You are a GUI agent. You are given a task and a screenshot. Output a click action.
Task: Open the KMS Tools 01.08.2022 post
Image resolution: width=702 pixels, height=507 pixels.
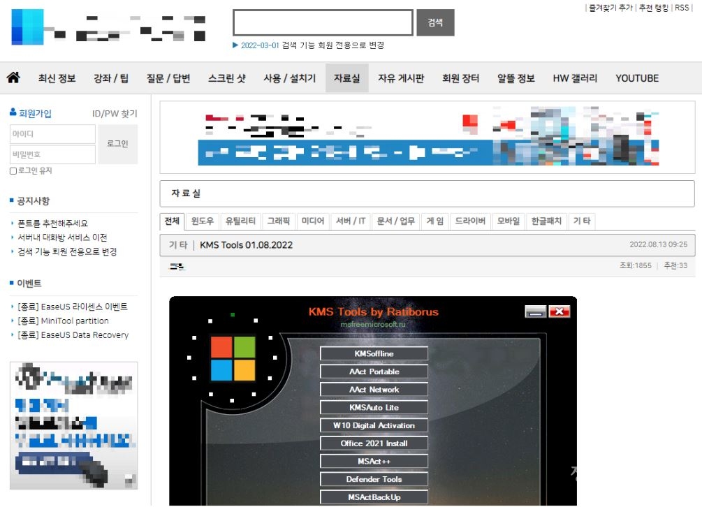247,245
